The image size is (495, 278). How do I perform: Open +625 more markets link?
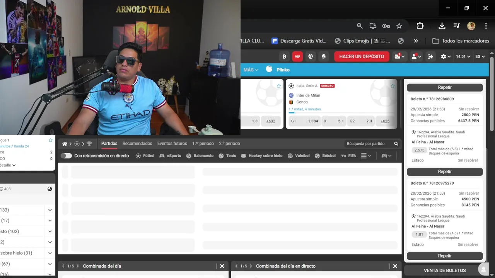tap(385, 121)
